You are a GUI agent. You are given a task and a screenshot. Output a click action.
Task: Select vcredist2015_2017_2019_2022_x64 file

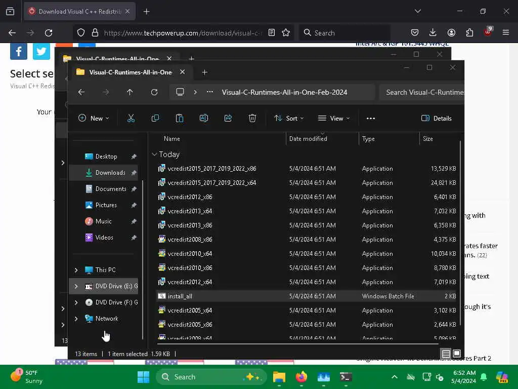(306, 182)
